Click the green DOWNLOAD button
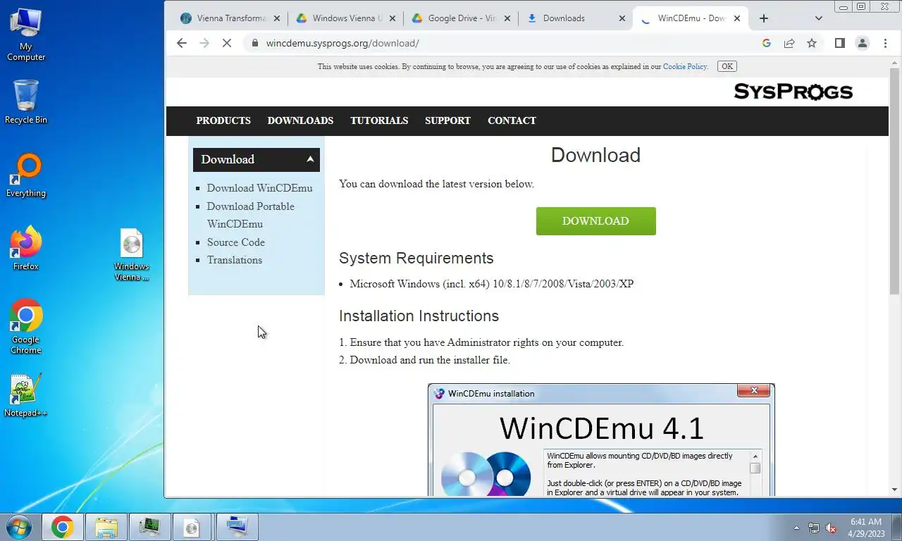This screenshot has width=902, height=541. [x=595, y=221]
